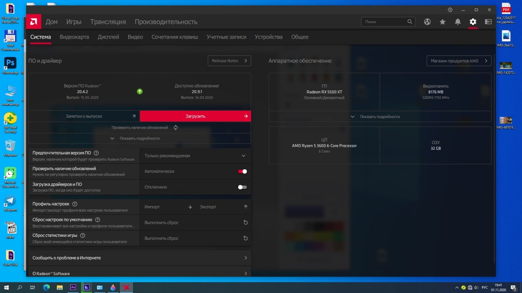Click Экспорт up arrow icon

pyautogui.click(x=246, y=207)
